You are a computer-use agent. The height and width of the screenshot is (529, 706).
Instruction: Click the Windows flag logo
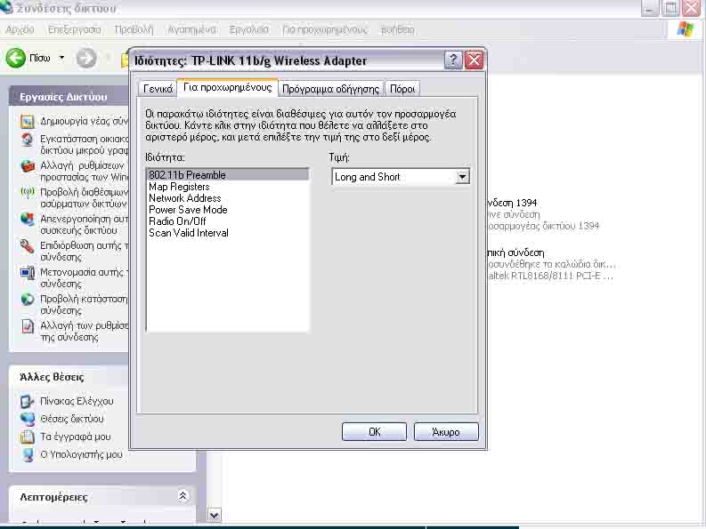pos(685,29)
